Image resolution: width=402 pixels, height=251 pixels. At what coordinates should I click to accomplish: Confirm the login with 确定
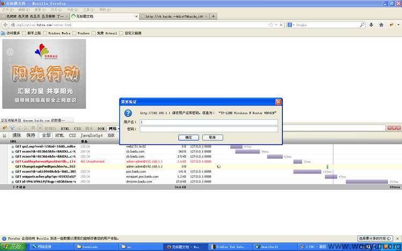click(x=188, y=137)
